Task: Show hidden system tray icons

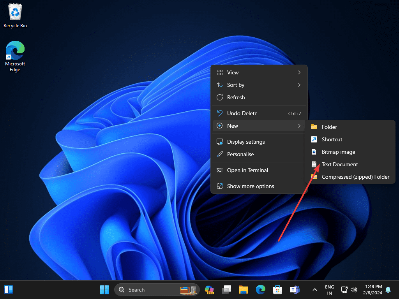Action: point(315,290)
